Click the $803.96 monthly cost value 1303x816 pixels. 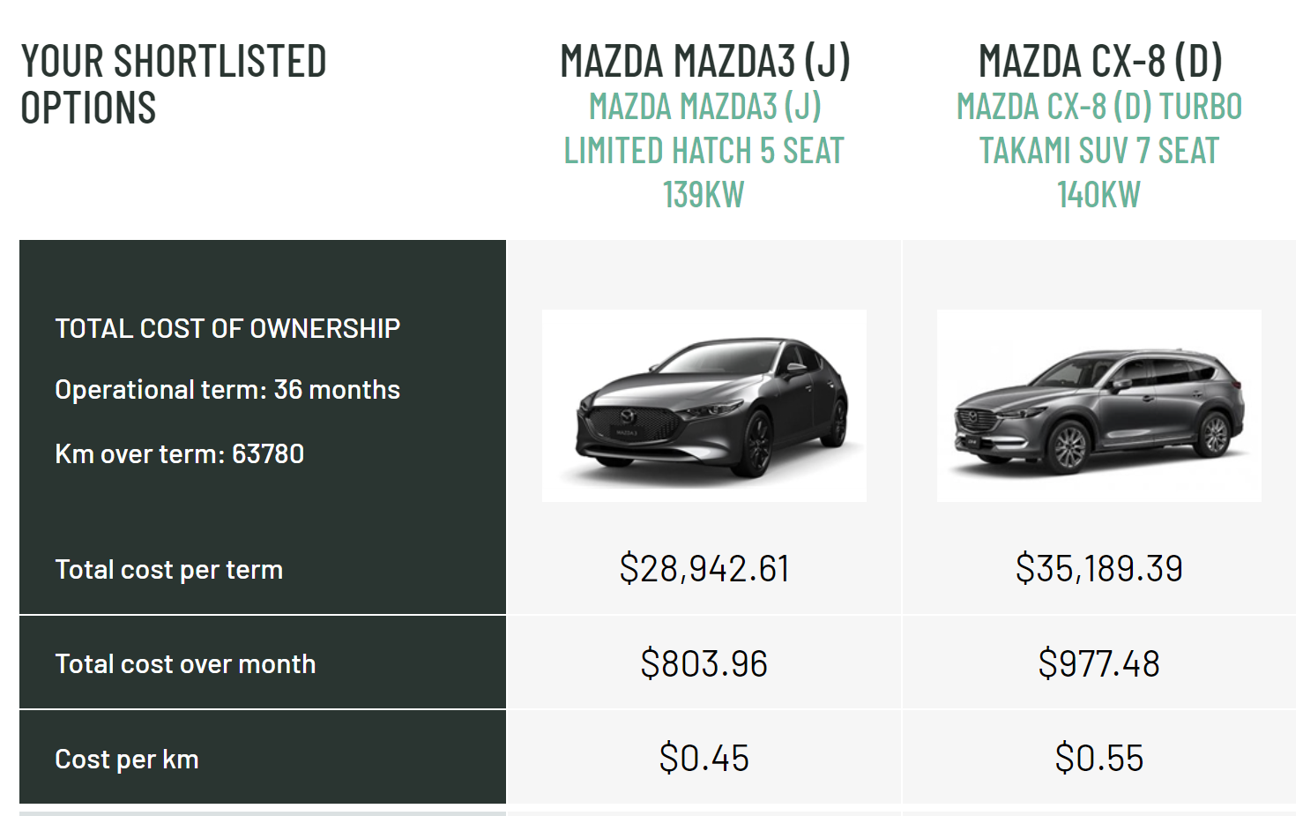click(704, 664)
